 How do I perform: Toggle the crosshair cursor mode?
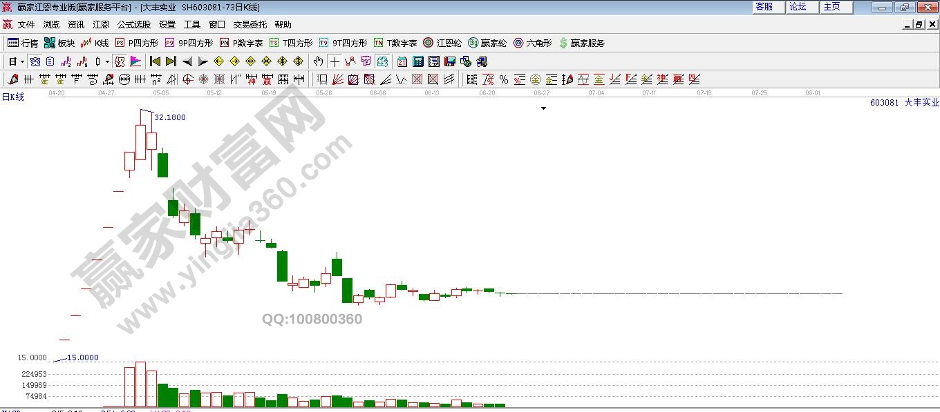click(x=335, y=61)
